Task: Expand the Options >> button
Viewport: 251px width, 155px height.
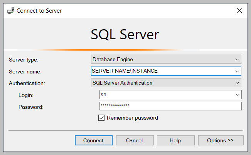Action: click(x=221, y=140)
